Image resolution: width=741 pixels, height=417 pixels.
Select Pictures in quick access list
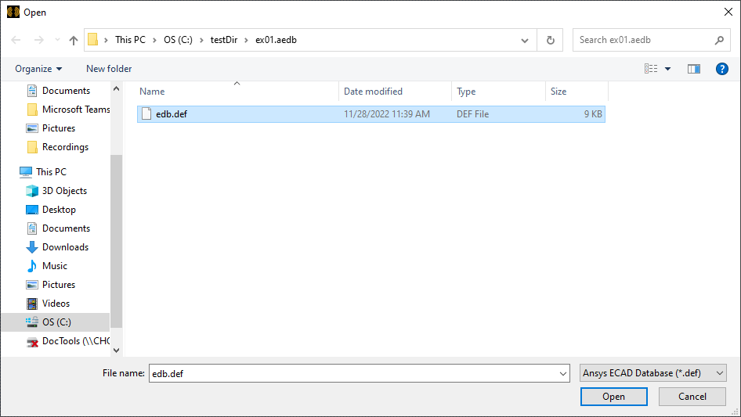[58, 128]
